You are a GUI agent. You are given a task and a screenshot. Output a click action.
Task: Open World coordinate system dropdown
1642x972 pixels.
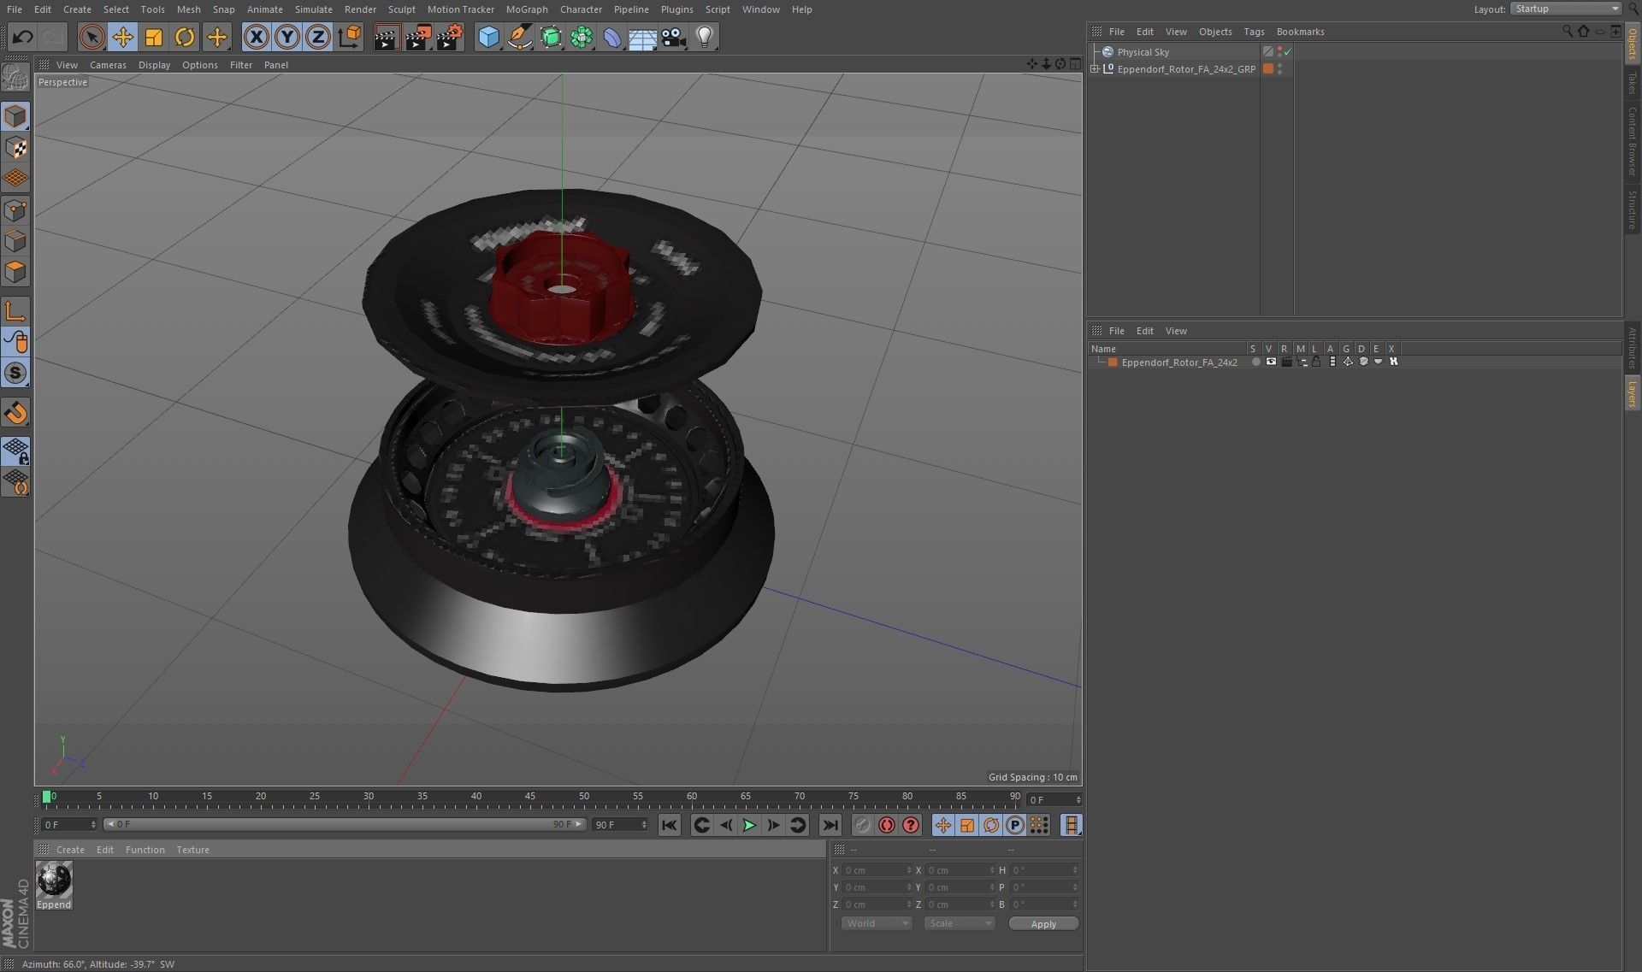pyautogui.click(x=877, y=923)
